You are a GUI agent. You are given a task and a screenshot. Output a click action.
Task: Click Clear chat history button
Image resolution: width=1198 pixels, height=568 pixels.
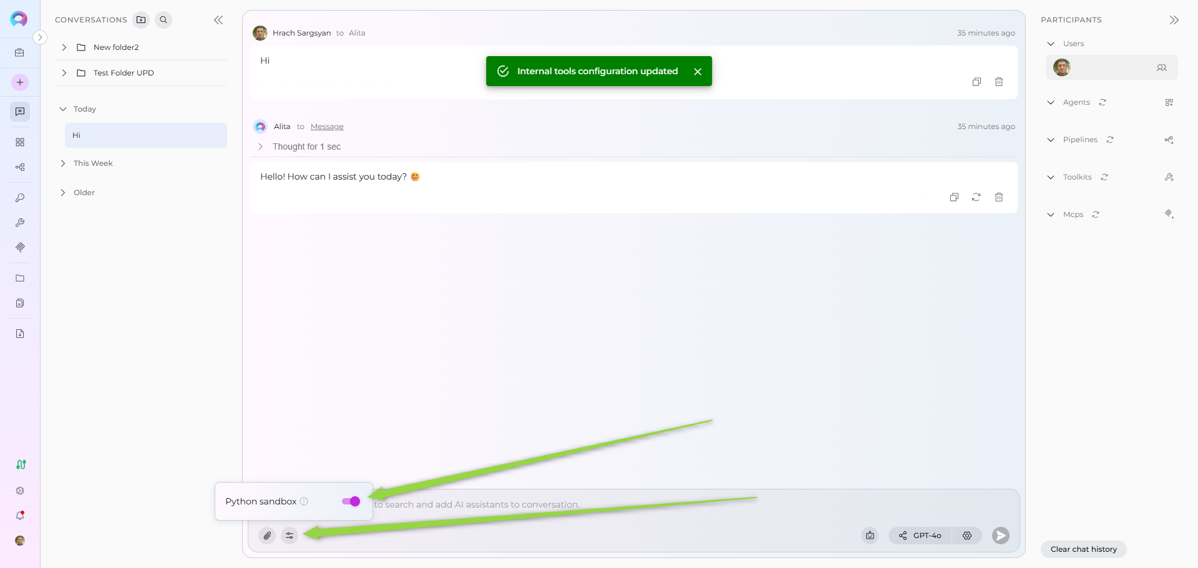point(1083,549)
